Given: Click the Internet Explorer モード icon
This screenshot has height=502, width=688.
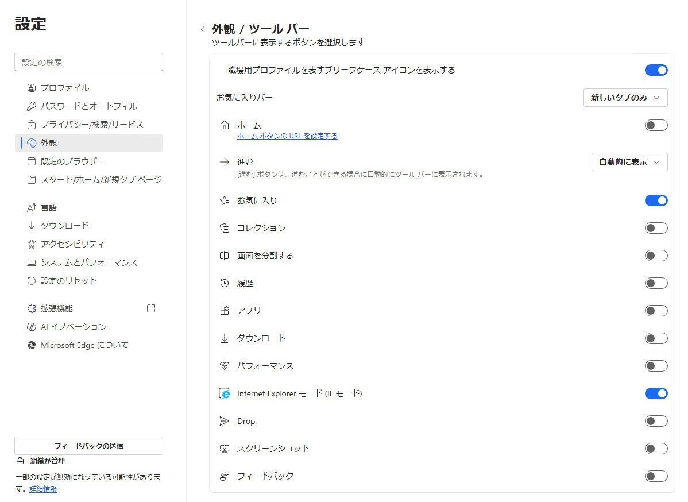Looking at the screenshot, I should (x=225, y=394).
